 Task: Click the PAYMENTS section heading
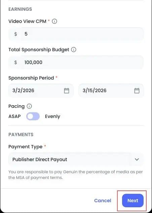pos(21,134)
